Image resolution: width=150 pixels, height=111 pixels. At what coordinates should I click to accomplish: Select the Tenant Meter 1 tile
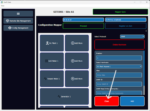click(52, 79)
